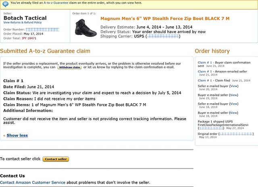Open Magnum Men's 6" WP Stealth Force product title
The width and height of the screenshot is (258, 187).
165,19
